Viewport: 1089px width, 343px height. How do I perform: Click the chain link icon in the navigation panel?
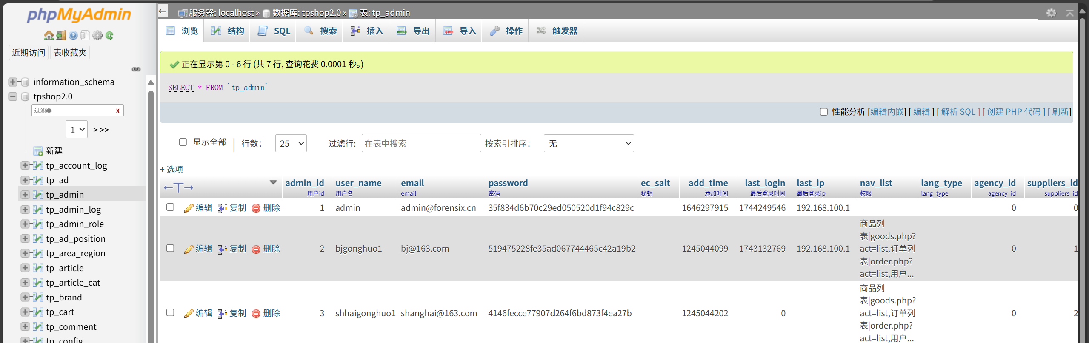pyautogui.click(x=136, y=69)
